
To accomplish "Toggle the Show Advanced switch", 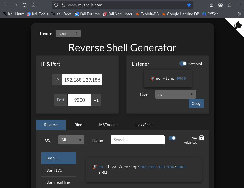I will [172, 138].
